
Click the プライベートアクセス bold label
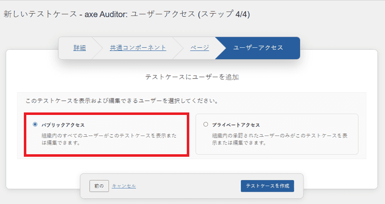pyautogui.click(x=236, y=125)
